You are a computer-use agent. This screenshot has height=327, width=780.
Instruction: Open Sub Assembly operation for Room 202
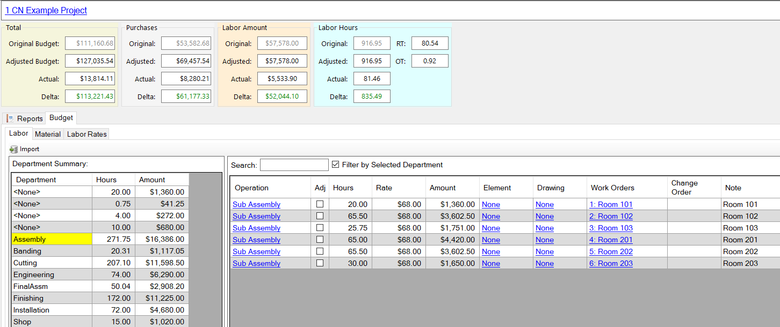coord(256,251)
